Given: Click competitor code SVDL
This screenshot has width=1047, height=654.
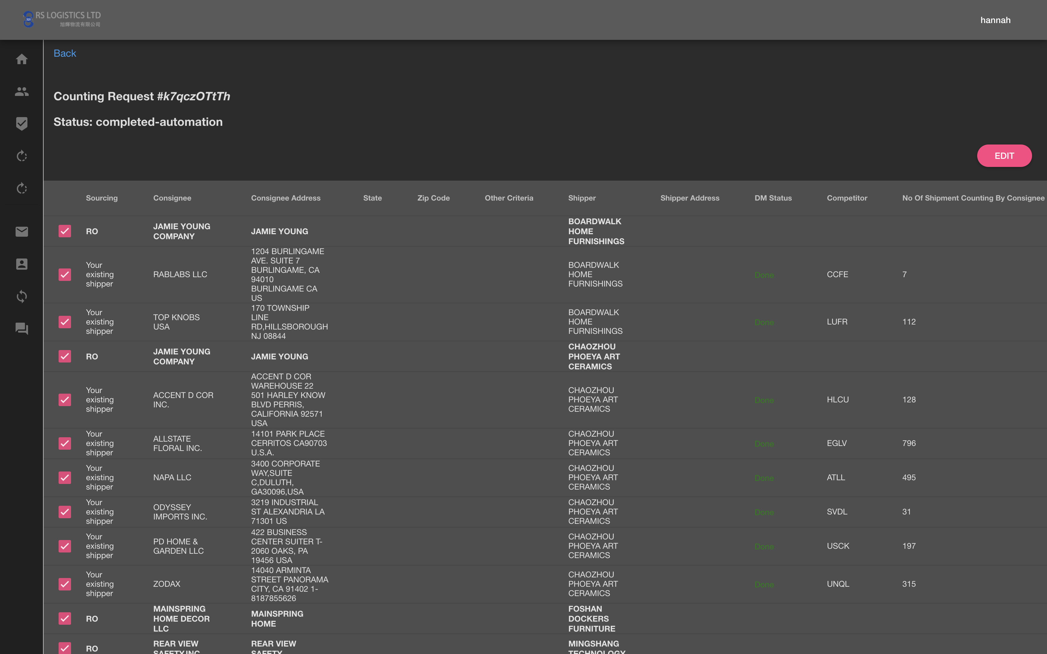Looking at the screenshot, I should 837,512.
